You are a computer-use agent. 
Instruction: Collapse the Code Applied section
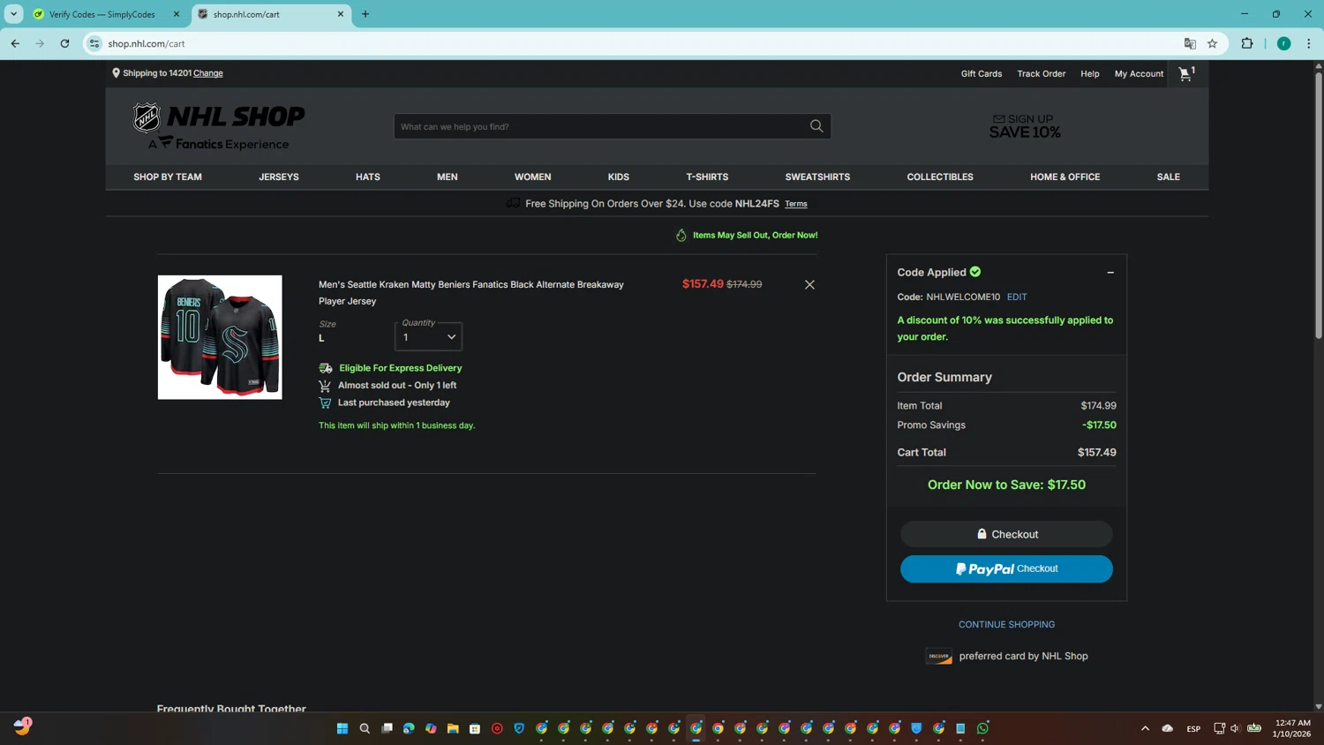pyautogui.click(x=1110, y=273)
